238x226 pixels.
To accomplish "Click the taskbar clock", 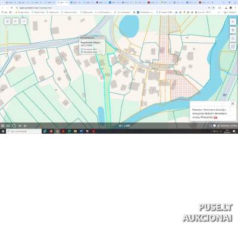I will point(227,131).
